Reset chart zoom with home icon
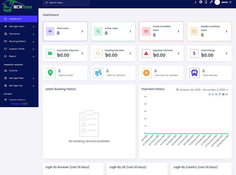This screenshot has height=175, width=236. click(223, 94)
